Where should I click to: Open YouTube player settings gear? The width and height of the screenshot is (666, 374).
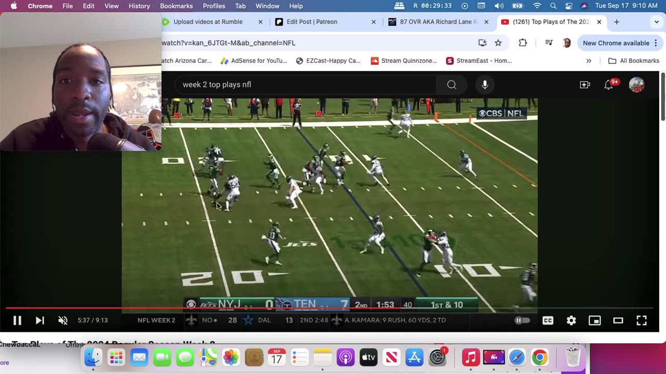point(571,320)
